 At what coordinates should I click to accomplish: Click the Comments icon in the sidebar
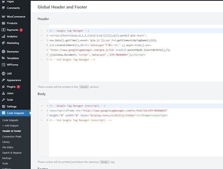coord(3,8)
